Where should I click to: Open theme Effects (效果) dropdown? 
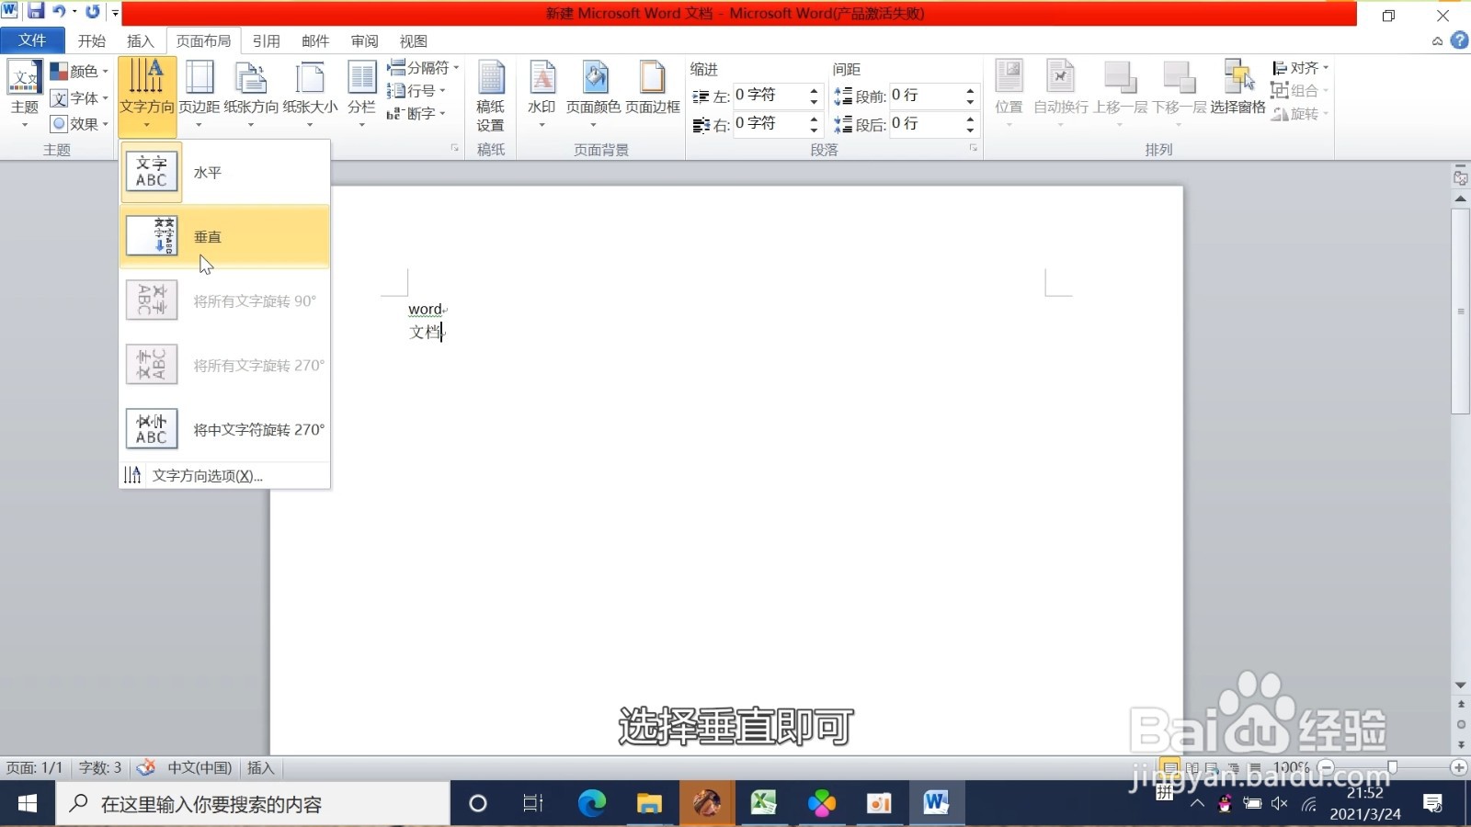coord(79,124)
